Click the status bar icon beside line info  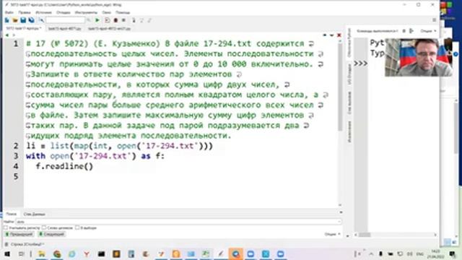pos(6,244)
